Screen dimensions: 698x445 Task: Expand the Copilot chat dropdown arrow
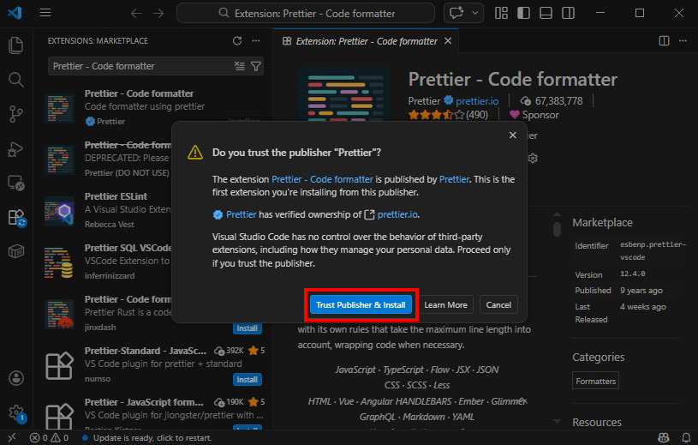(x=476, y=13)
